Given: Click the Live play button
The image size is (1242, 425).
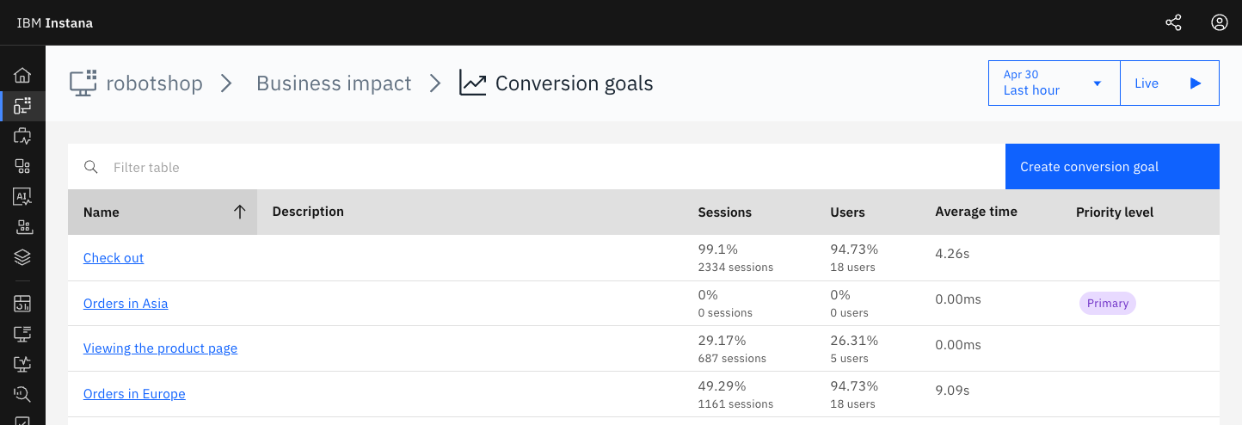Looking at the screenshot, I should point(1170,83).
